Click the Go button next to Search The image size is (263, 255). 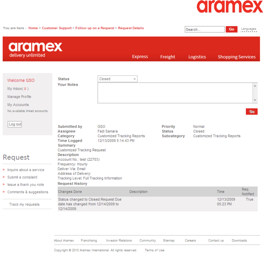tap(231, 29)
